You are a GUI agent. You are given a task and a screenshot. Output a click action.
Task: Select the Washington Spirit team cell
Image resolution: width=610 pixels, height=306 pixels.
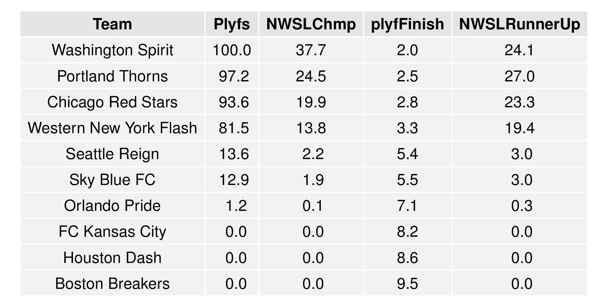coord(112,50)
